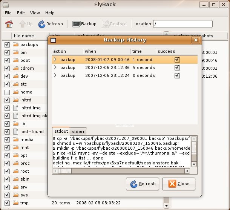Image resolution: width=230 pixels, height=210 pixels.
Task: Sort by the when column header
Action: pyautogui.click(x=107, y=51)
